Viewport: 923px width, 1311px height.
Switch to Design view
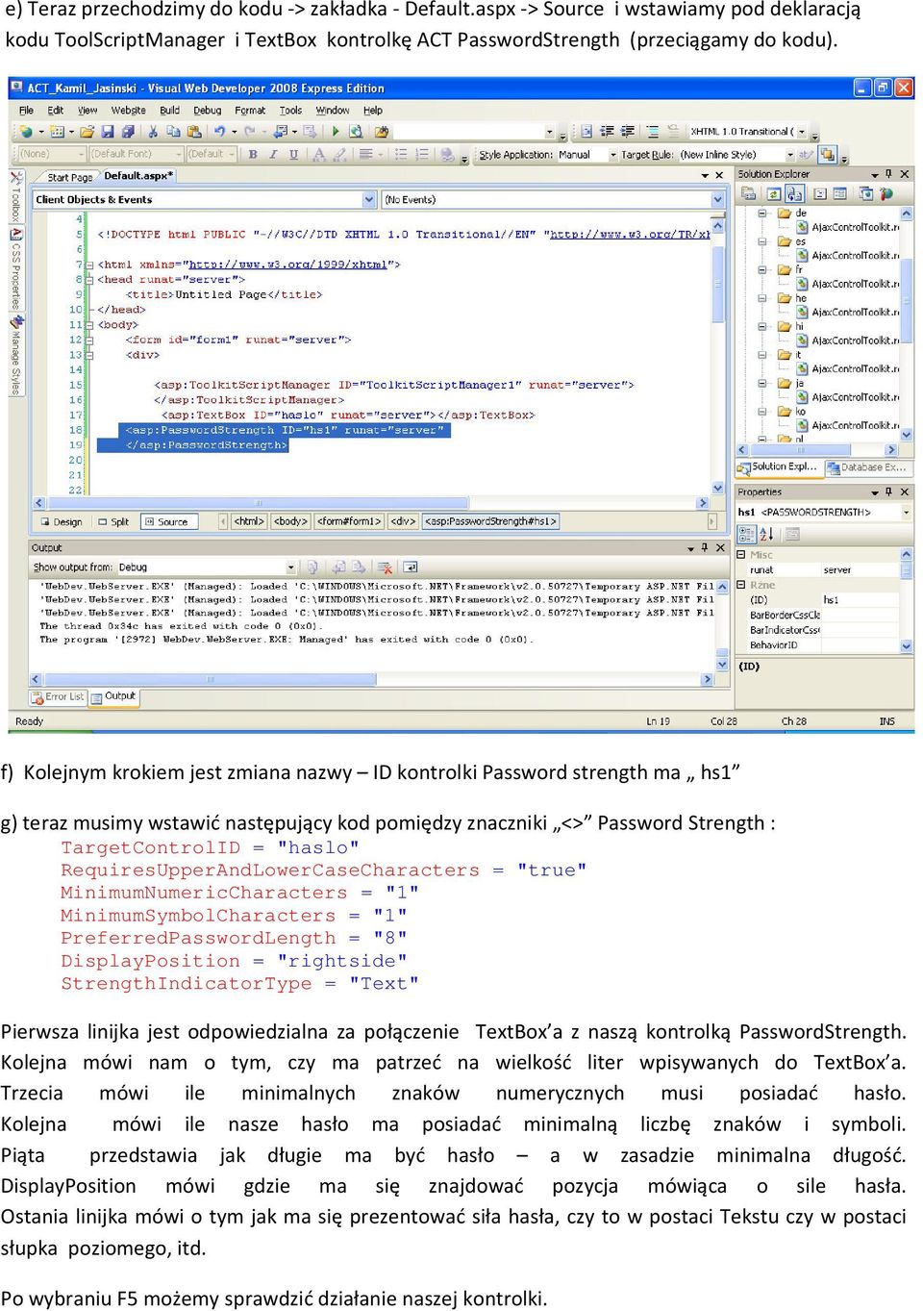[62, 522]
